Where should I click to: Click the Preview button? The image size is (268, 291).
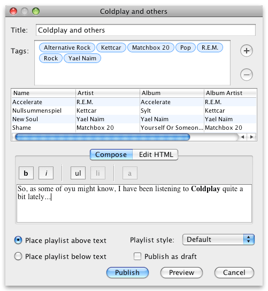[181, 272]
